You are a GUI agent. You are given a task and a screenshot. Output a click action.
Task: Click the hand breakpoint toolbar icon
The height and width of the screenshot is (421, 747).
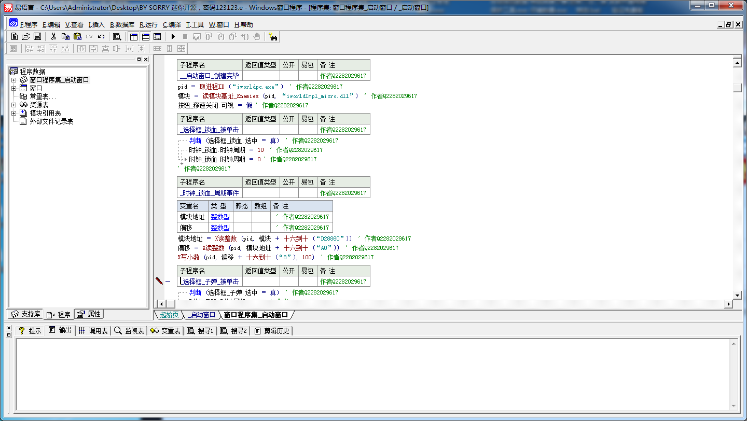point(257,36)
